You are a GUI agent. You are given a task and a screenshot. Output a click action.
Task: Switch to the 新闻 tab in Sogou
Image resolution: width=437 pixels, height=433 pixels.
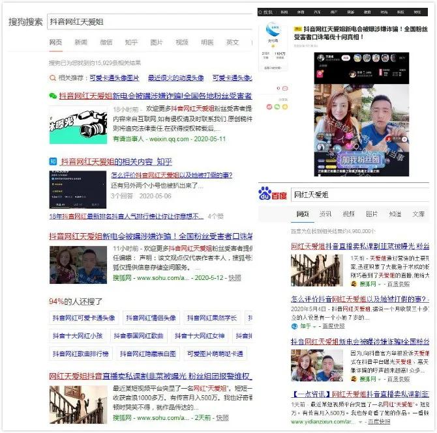81,42
